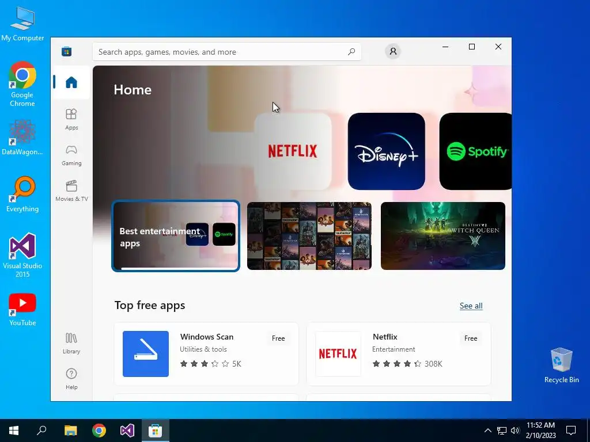Click Microsoft Store taskbar icon
Image resolution: width=590 pixels, height=442 pixels.
point(156,430)
